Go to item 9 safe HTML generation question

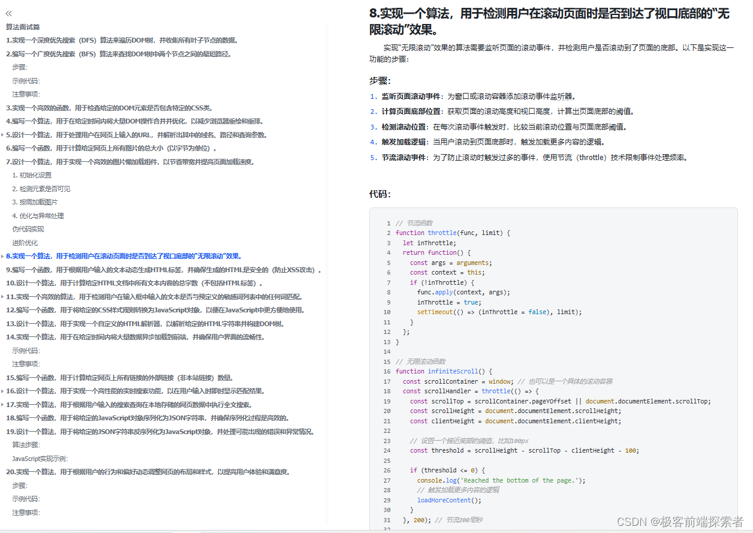164,270
